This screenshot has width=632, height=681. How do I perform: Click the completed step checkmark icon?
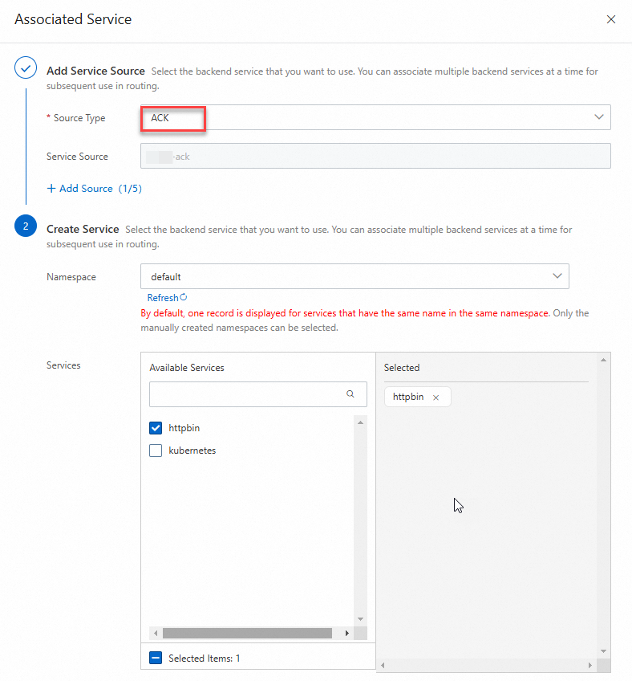(25, 70)
